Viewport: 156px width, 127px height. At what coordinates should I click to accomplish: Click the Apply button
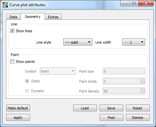pyautogui.click(x=18, y=118)
